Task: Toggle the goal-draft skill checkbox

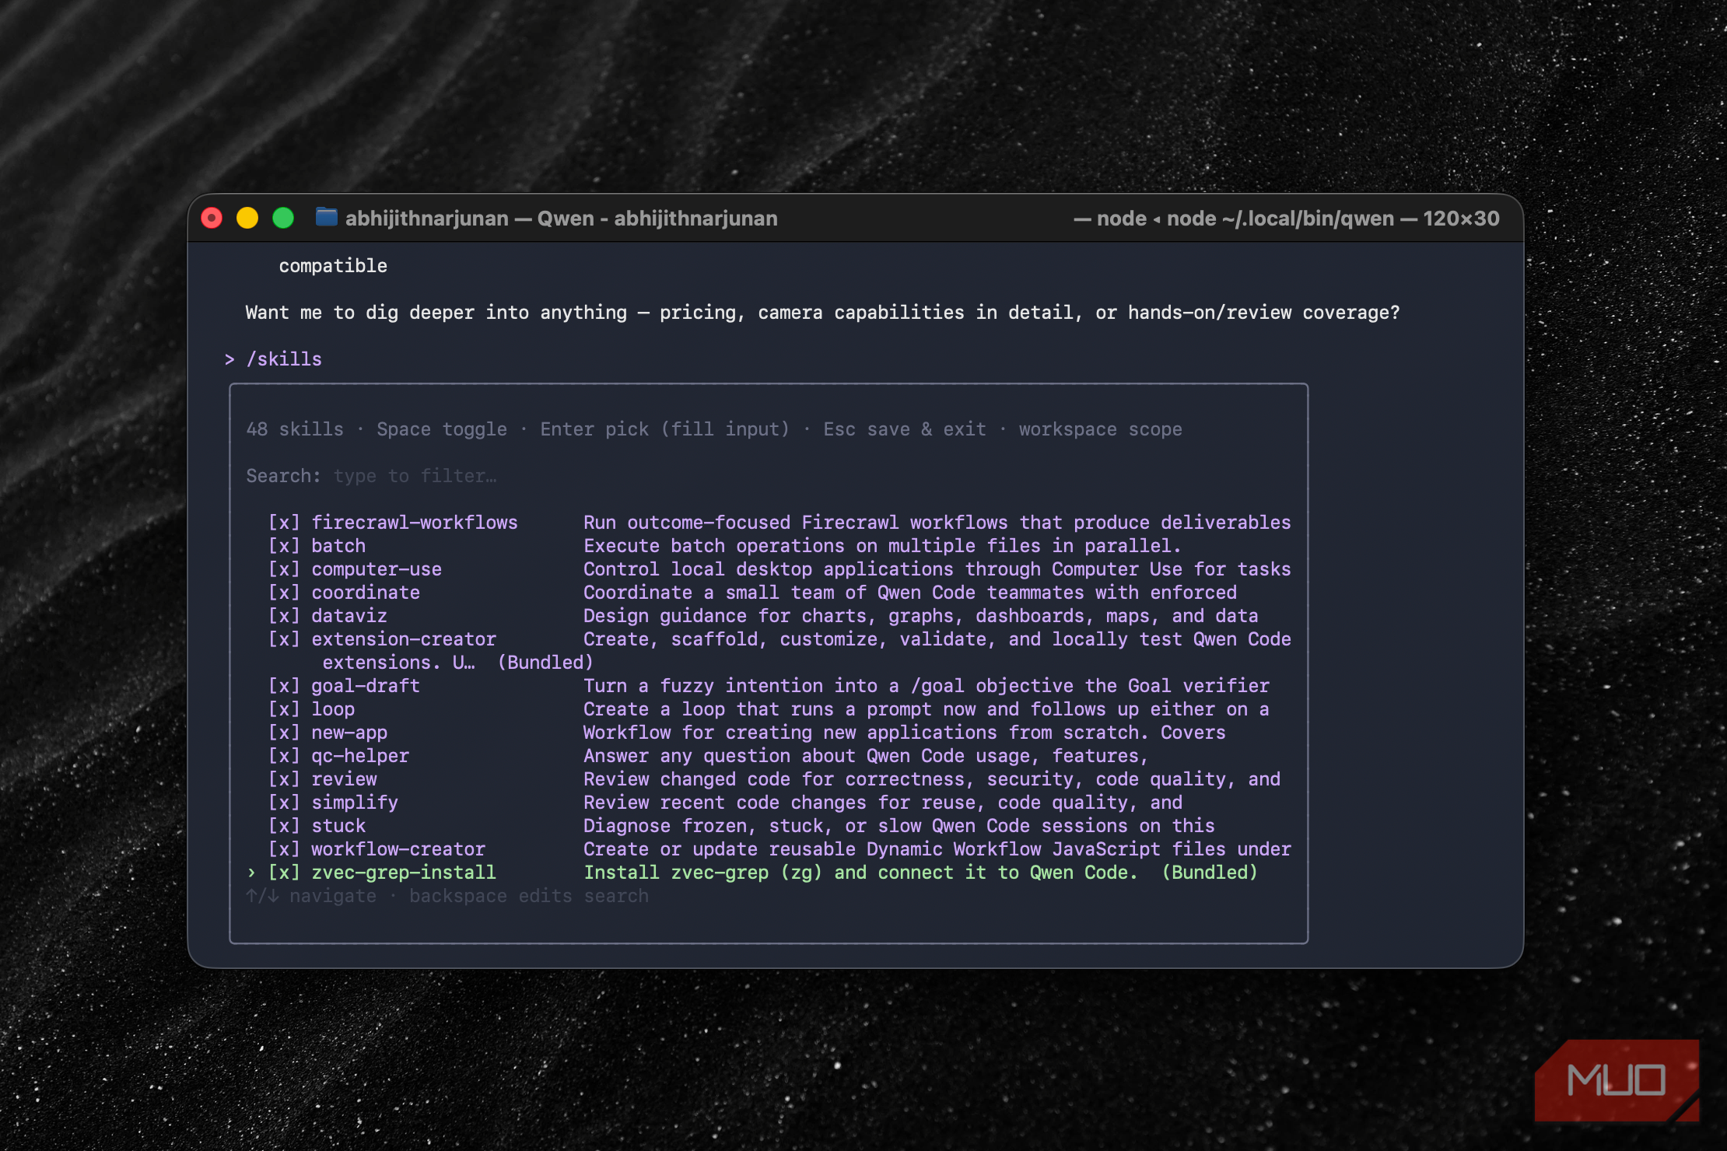Action: click(284, 686)
